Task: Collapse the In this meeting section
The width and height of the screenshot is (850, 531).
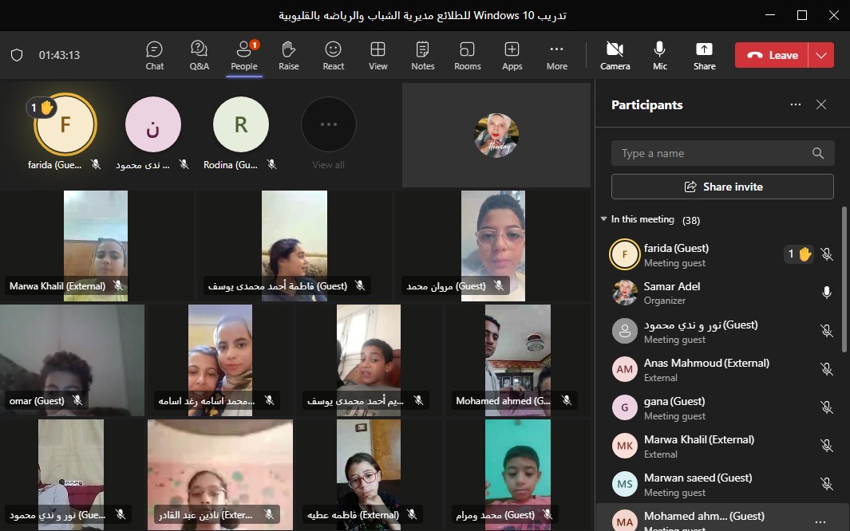Action: point(604,219)
